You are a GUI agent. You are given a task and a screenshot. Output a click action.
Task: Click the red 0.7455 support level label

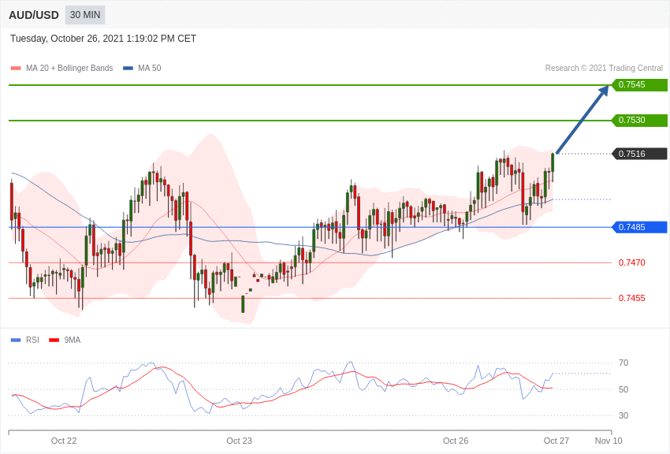[631, 298]
